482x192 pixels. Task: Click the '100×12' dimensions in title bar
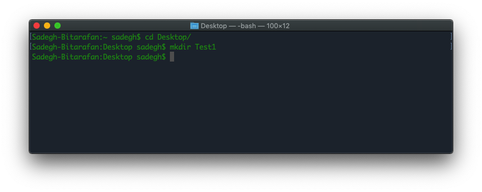pos(278,26)
